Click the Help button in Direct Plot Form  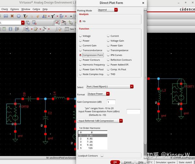(x=141, y=162)
